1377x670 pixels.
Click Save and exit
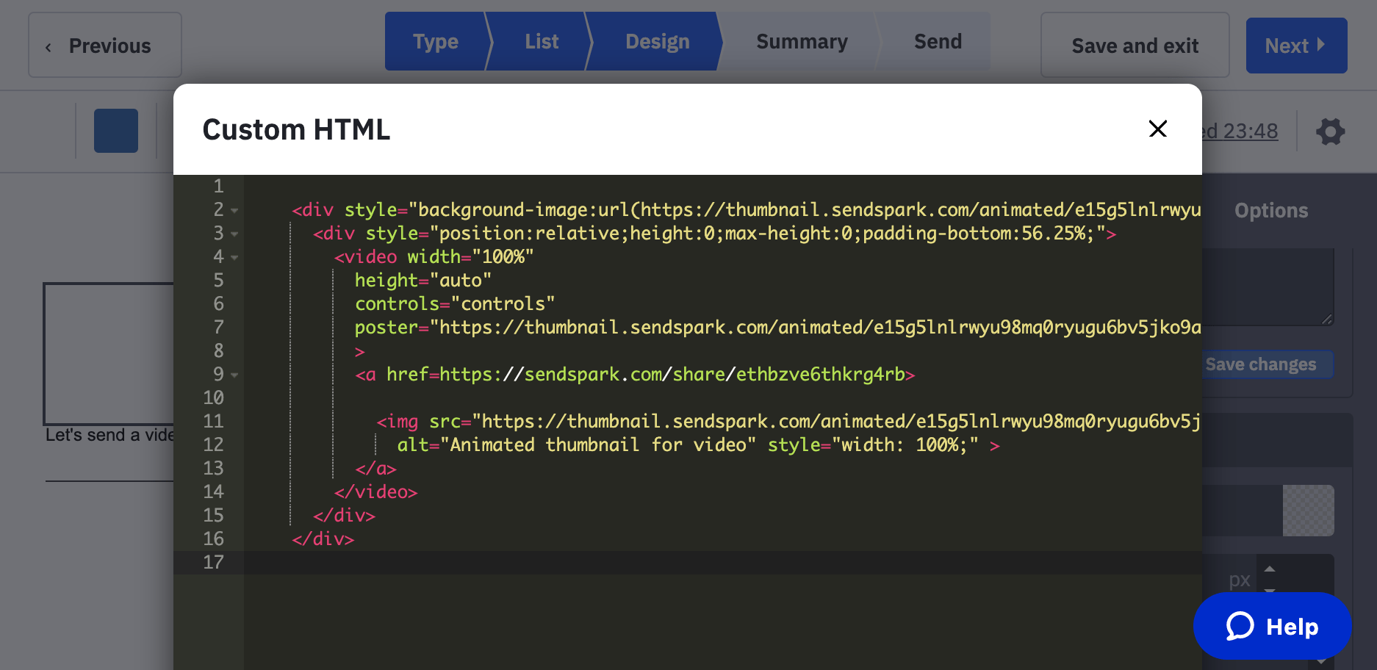(x=1135, y=45)
